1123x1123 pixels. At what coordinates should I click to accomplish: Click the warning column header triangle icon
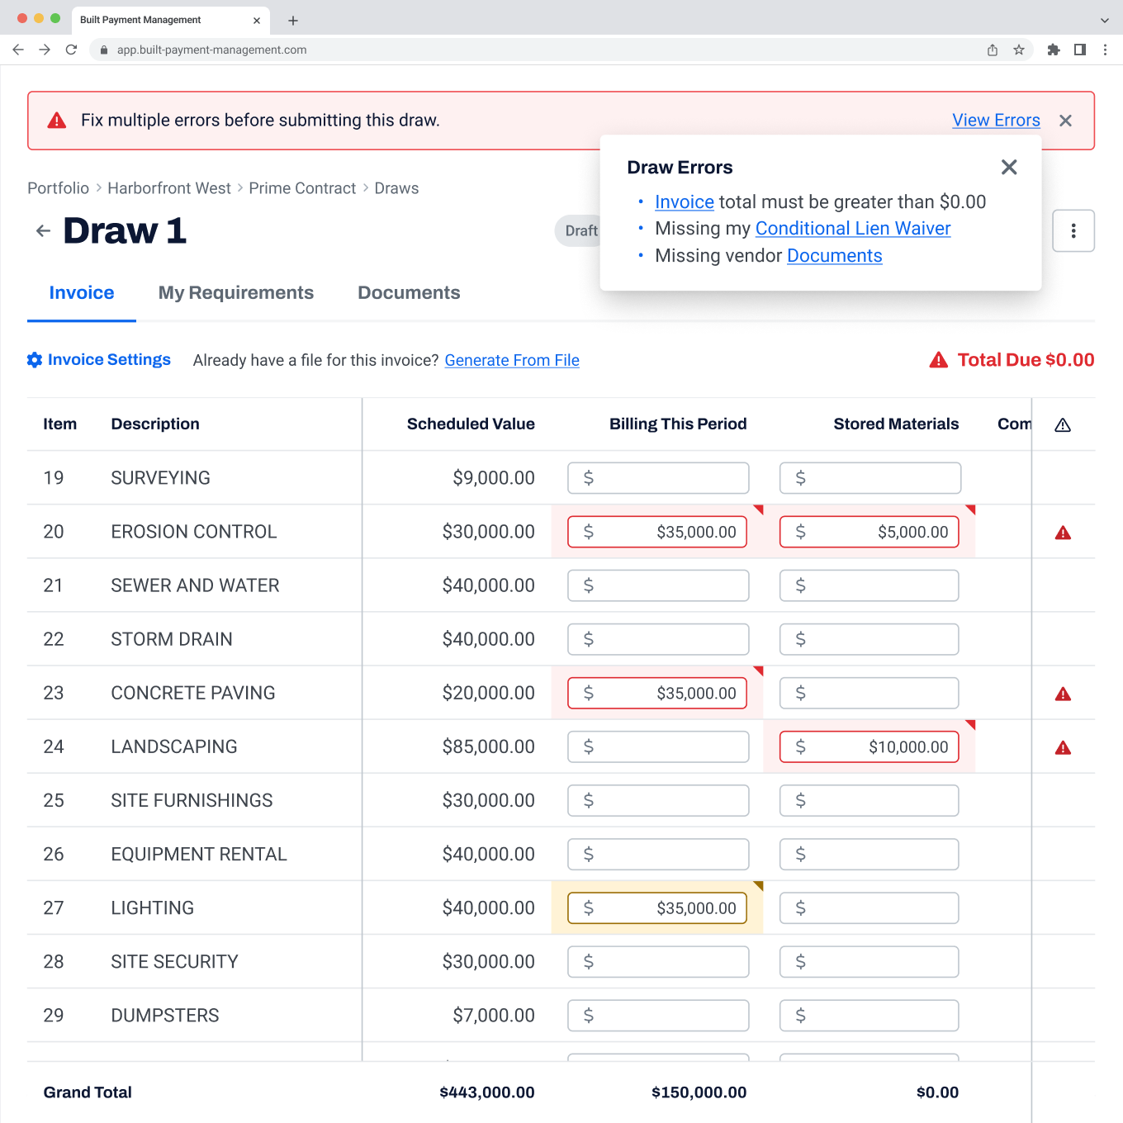(1063, 425)
